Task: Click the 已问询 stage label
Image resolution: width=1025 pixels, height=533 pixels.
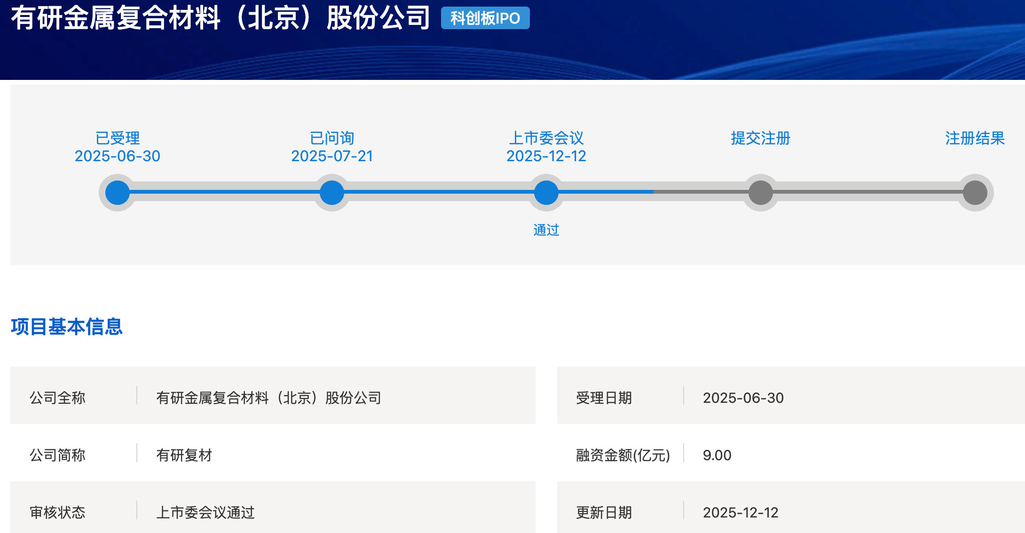Action: click(332, 138)
